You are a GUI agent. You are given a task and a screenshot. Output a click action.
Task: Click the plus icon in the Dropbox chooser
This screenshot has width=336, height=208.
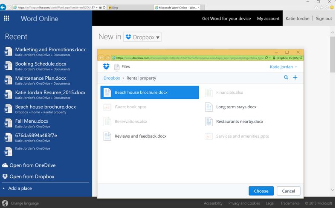[x=295, y=77]
